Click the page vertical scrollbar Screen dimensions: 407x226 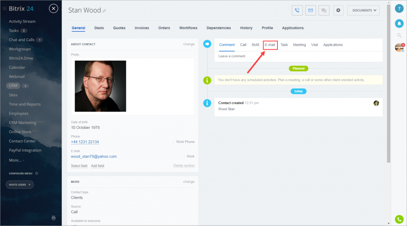(389, 83)
